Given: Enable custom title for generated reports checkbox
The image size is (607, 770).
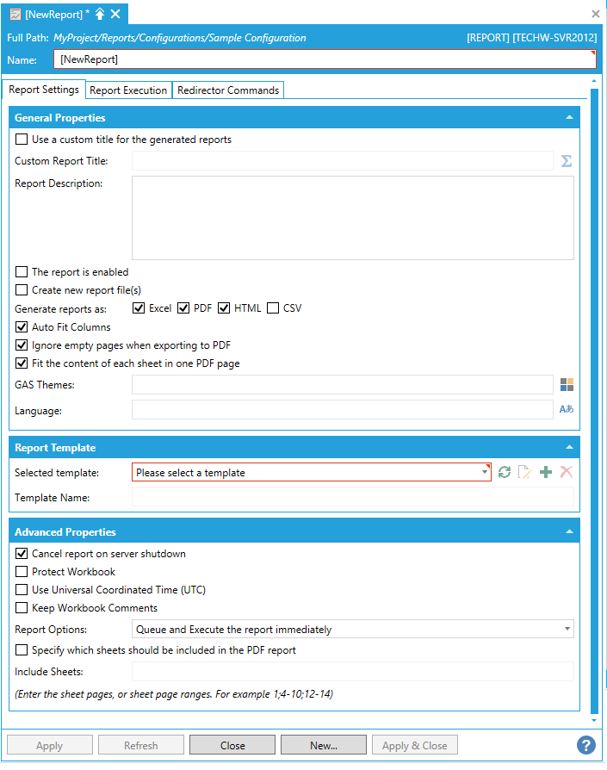Looking at the screenshot, I should 22,140.
